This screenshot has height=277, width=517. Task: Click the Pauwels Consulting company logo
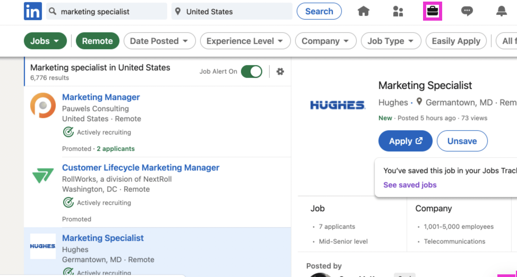[x=43, y=105]
